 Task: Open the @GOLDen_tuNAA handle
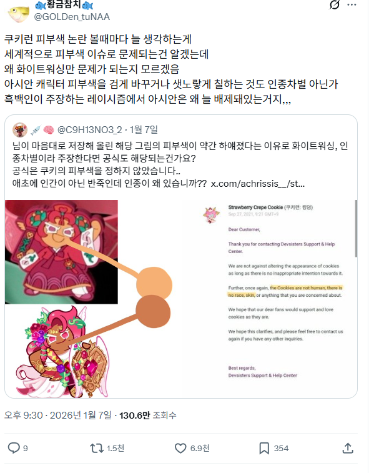(72, 17)
